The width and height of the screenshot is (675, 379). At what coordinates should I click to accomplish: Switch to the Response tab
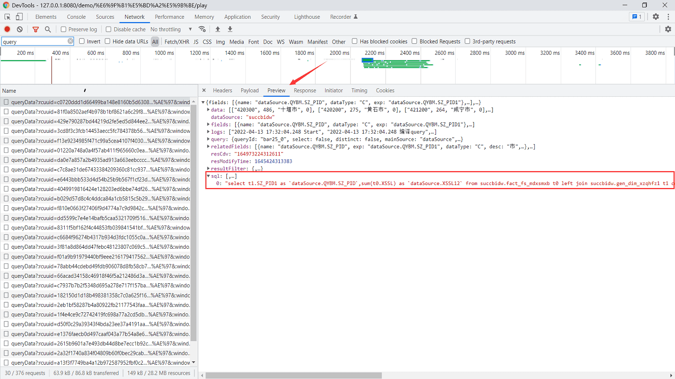305,90
